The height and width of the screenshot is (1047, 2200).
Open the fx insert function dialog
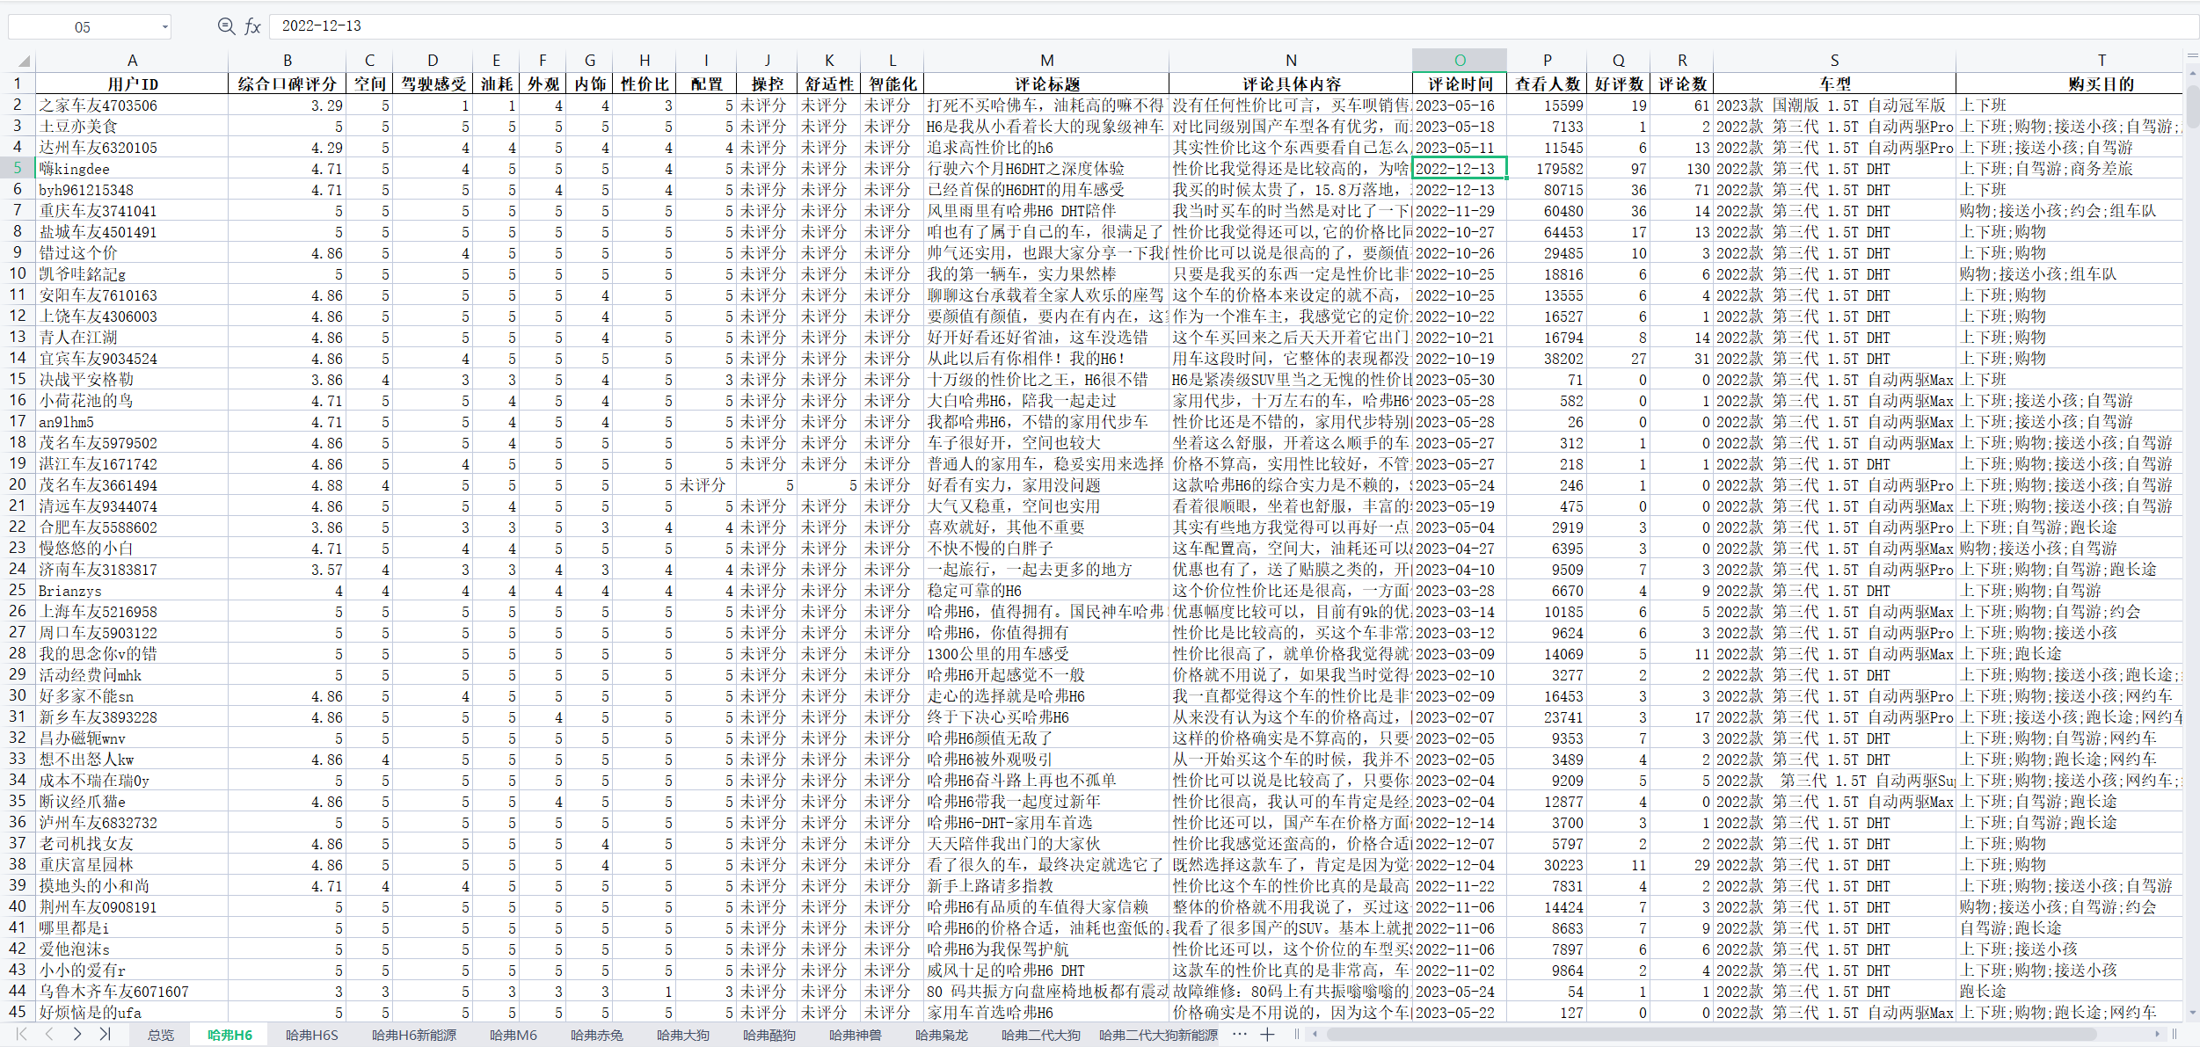(x=252, y=26)
